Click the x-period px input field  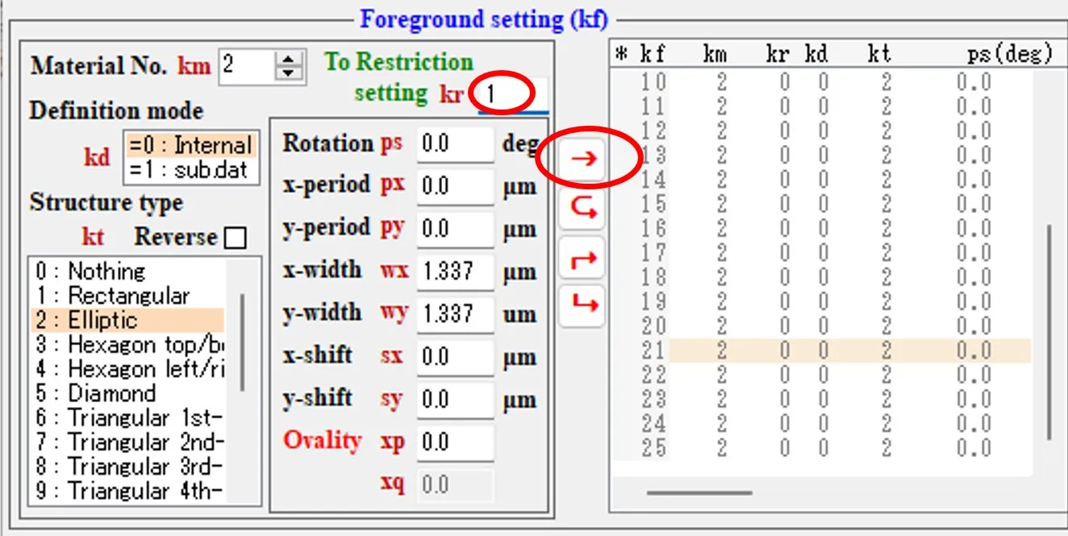[x=455, y=187]
